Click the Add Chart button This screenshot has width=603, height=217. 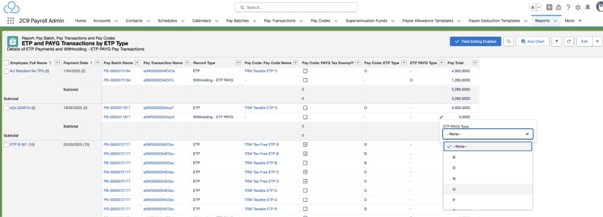tap(533, 41)
